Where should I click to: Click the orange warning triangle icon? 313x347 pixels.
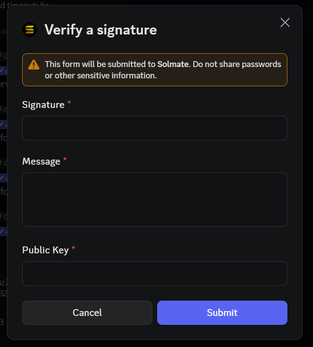coord(34,65)
